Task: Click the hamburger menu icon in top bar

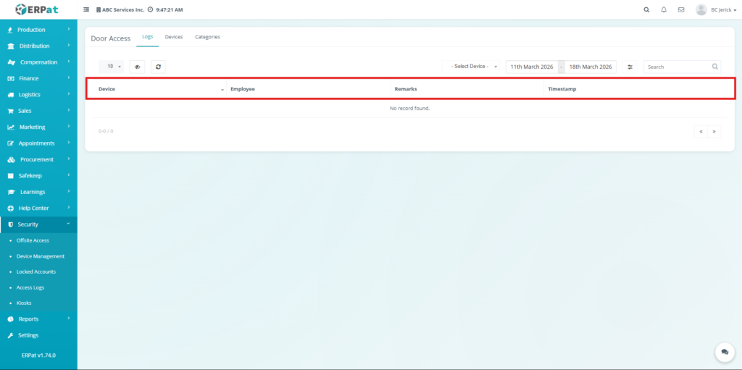Action: tap(87, 10)
